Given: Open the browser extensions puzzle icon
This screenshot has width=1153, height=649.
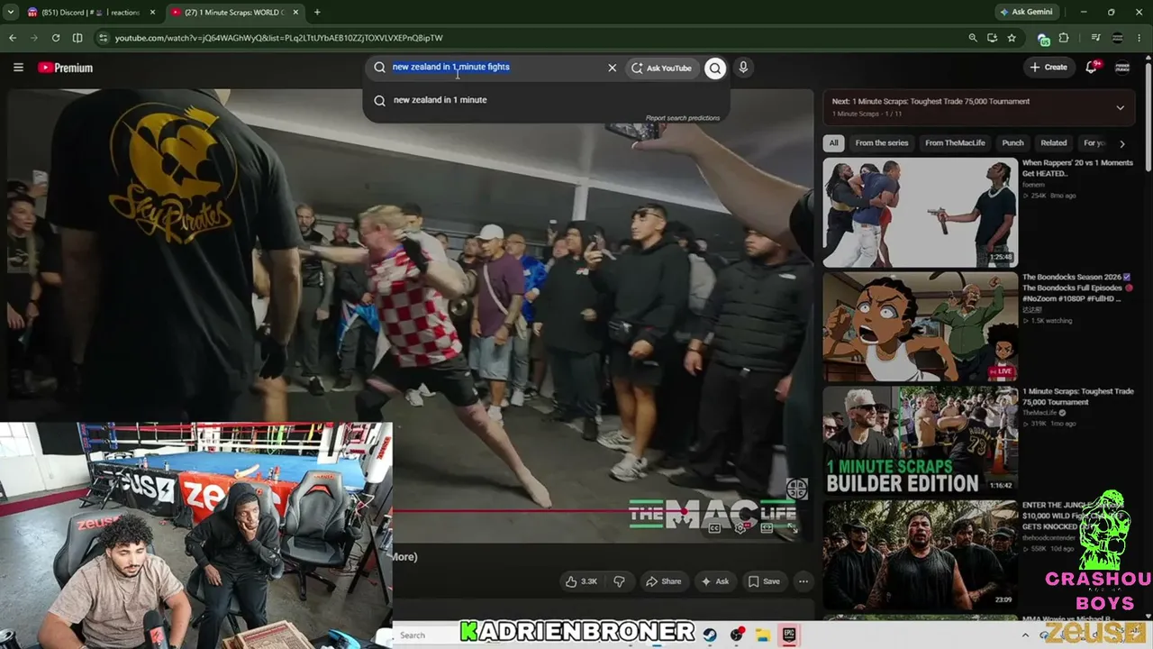Looking at the screenshot, I should [1064, 38].
